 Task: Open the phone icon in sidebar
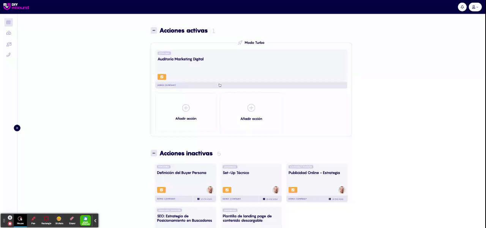[8, 55]
